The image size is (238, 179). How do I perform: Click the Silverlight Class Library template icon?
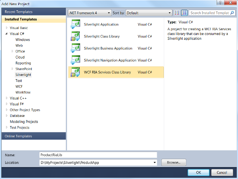pyautogui.click(x=75, y=36)
